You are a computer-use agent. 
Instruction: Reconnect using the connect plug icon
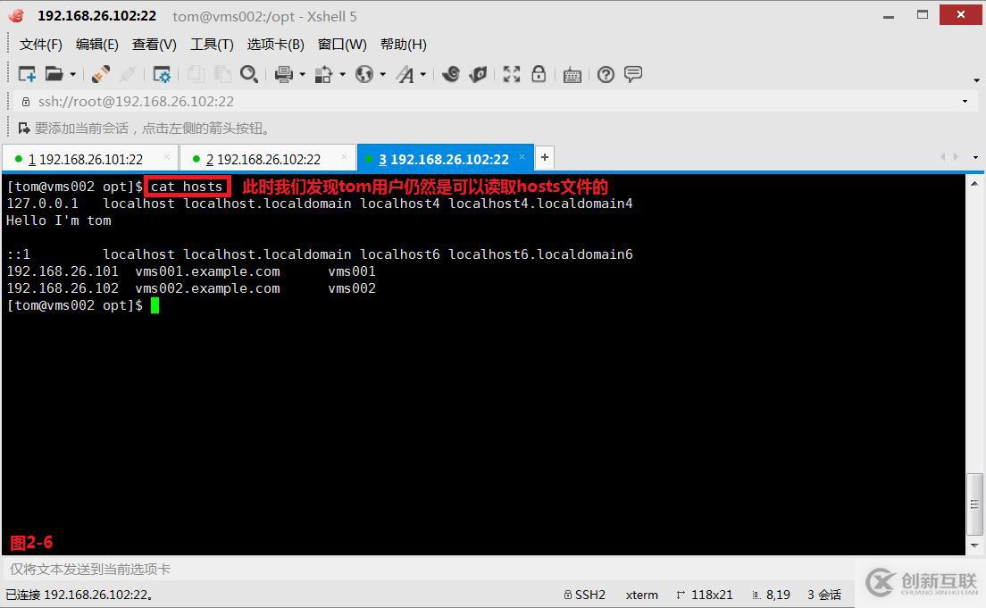click(101, 74)
